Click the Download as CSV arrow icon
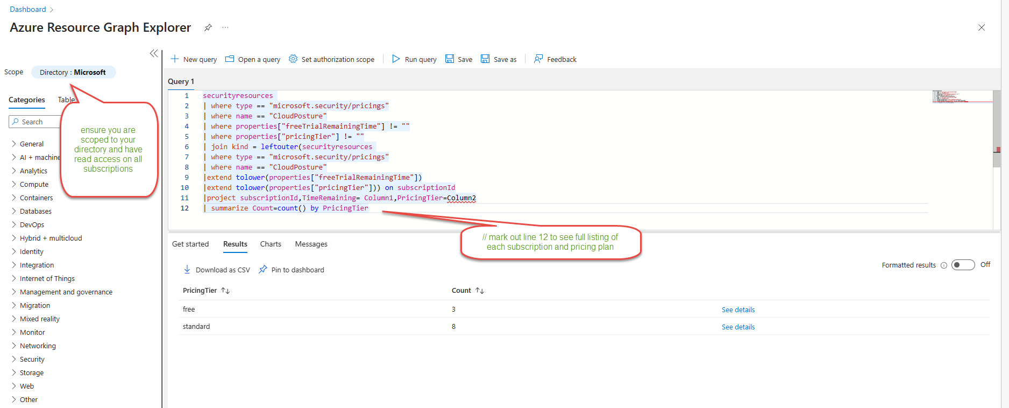1009x408 pixels. (x=187, y=269)
